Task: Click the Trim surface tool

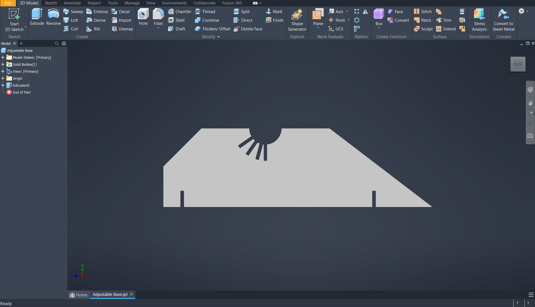Action: [444, 20]
